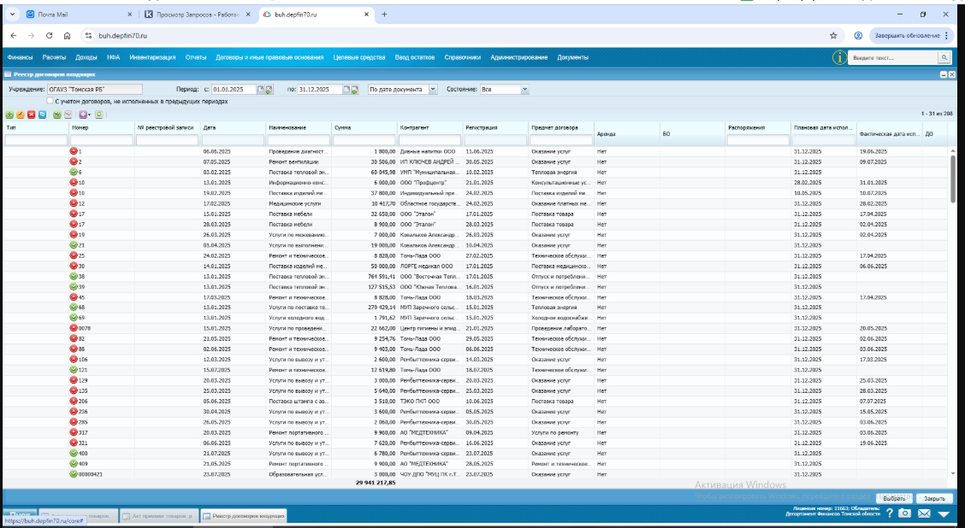Image resolution: width=965 pixels, height=528 pixels.
Task: Click the "Выбрать" button
Action: tap(894, 498)
